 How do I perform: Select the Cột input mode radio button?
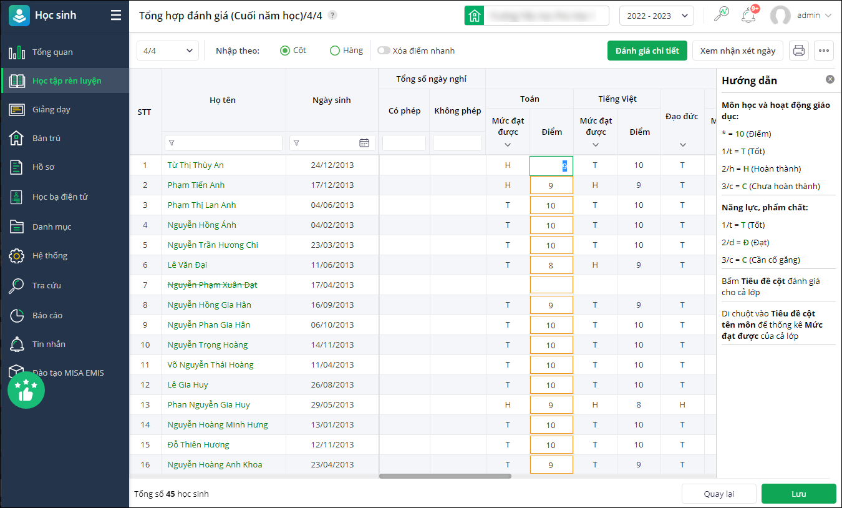(285, 51)
